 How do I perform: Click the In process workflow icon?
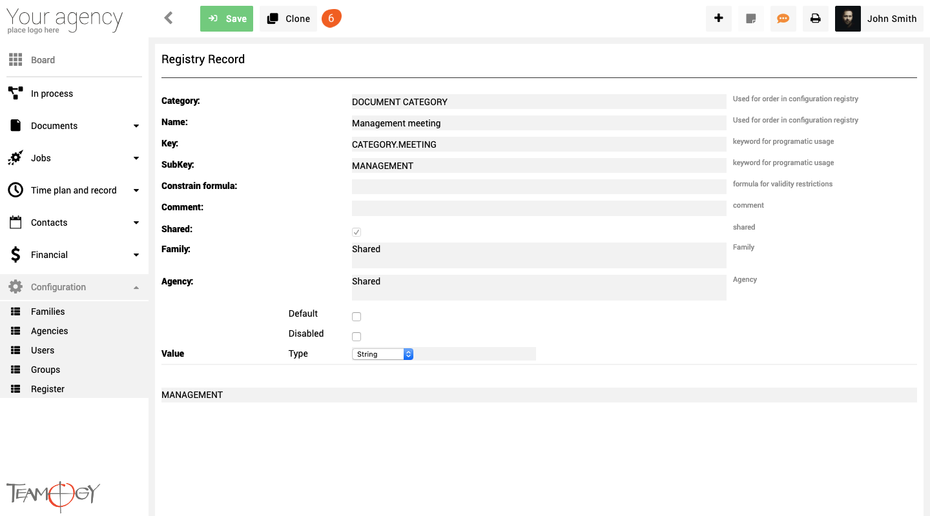[15, 94]
